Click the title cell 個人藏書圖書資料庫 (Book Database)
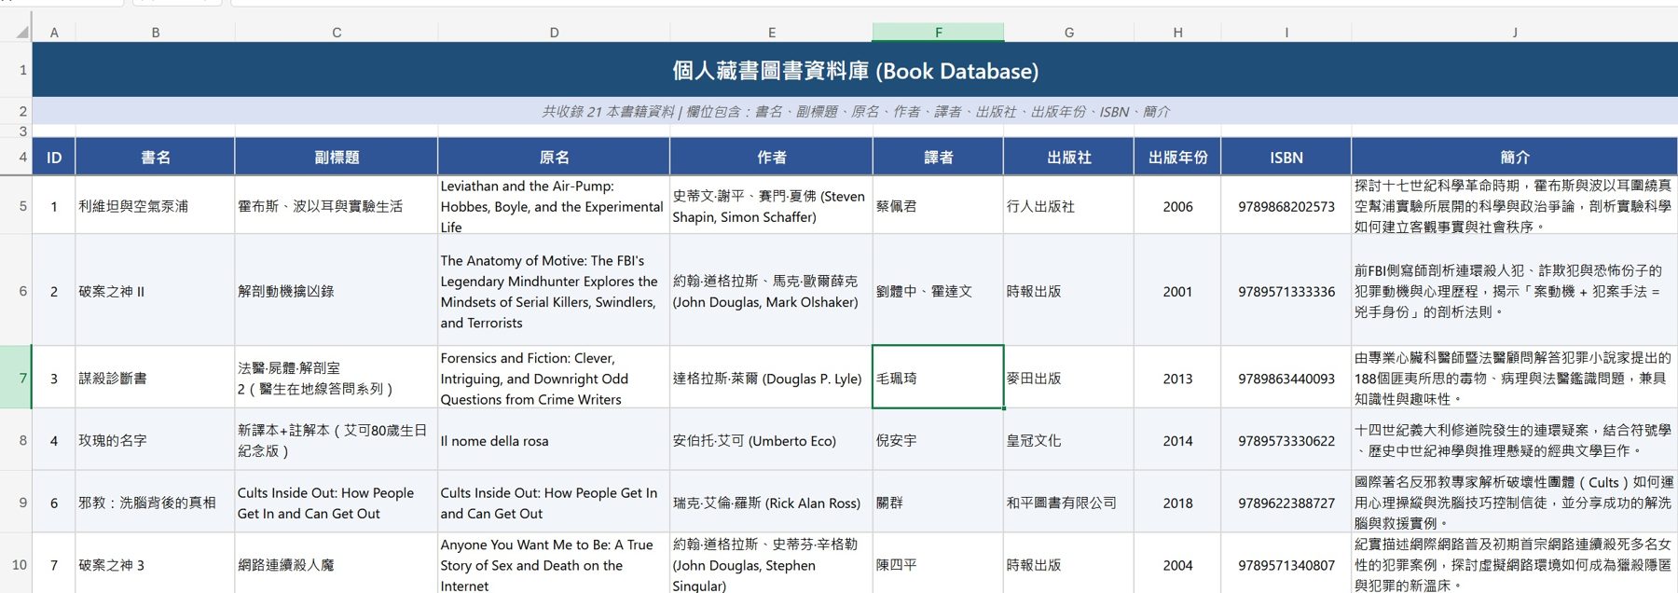The width and height of the screenshot is (1678, 593). tap(855, 70)
